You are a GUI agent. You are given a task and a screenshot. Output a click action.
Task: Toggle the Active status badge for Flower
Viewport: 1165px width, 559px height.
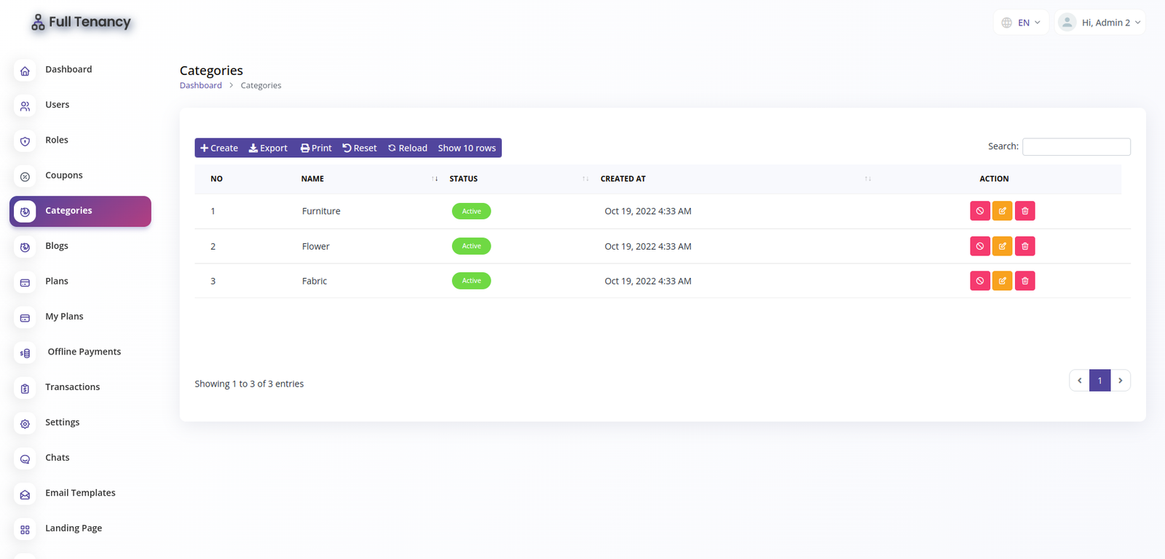click(x=471, y=246)
